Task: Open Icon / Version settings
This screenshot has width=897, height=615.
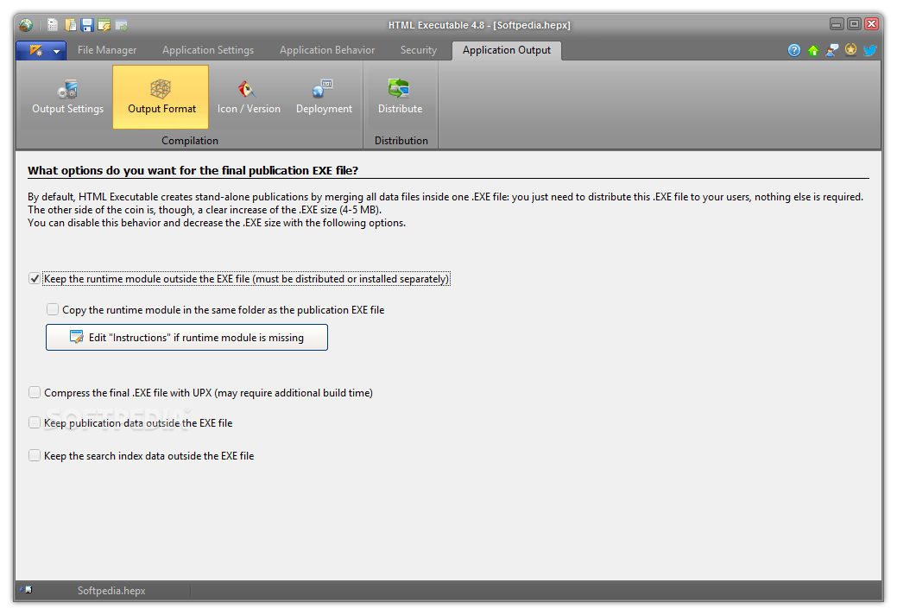Action: [x=249, y=97]
